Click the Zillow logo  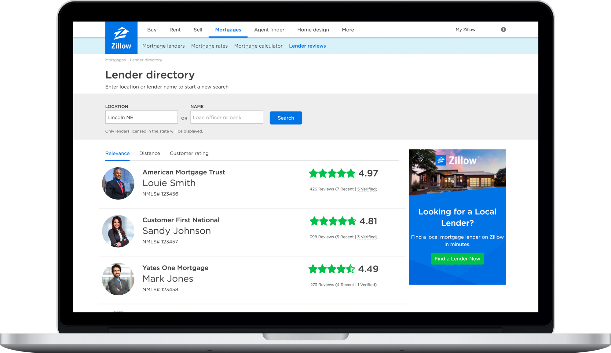click(x=121, y=37)
